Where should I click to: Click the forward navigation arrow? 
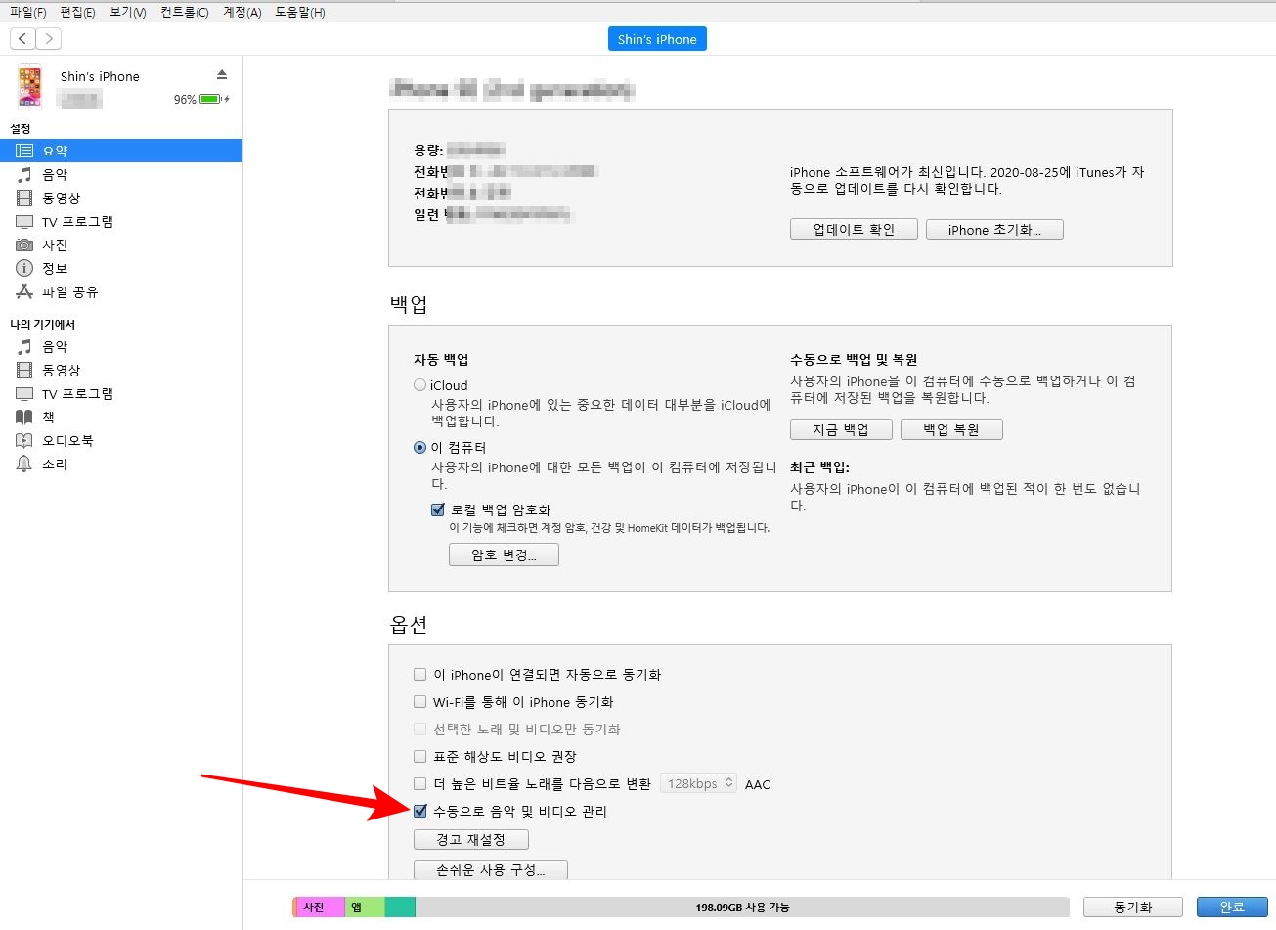point(48,38)
